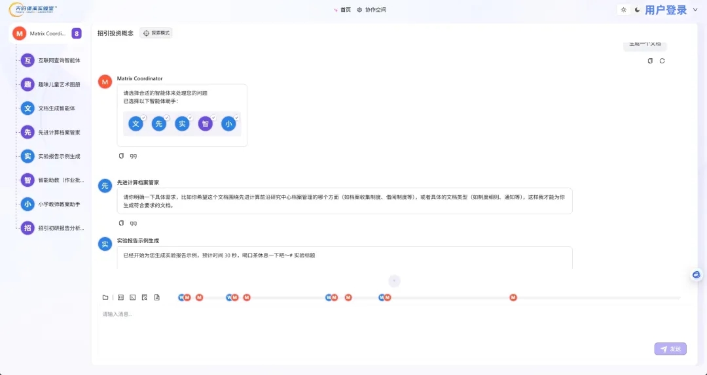Image resolution: width=707 pixels, height=375 pixels.
Task: Click the scroll-down circle above the input area
Action: click(394, 281)
